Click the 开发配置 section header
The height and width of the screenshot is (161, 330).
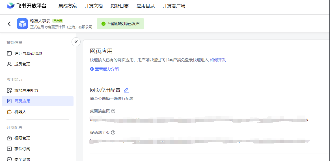pyautogui.click(x=14, y=127)
